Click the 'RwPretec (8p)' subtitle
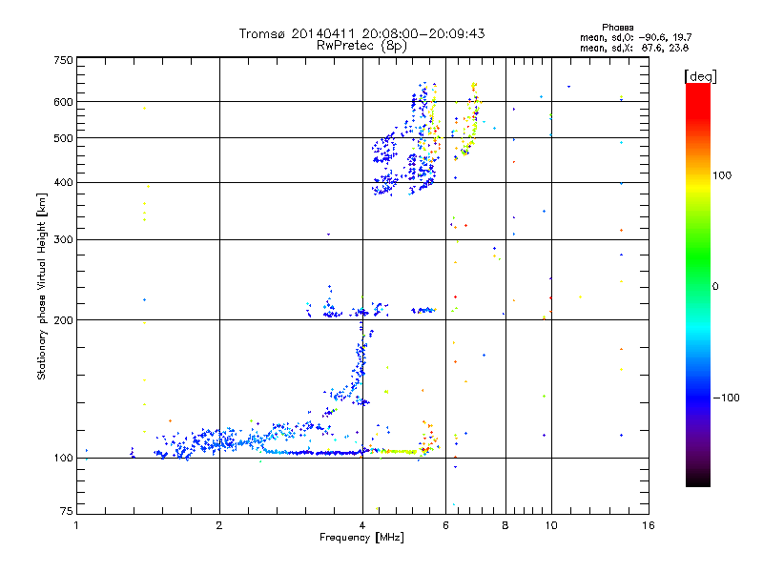 pyautogui.click(x=361, y=46)
